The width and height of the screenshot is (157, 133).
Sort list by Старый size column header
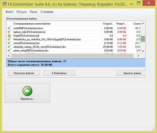tap(108, 24)
